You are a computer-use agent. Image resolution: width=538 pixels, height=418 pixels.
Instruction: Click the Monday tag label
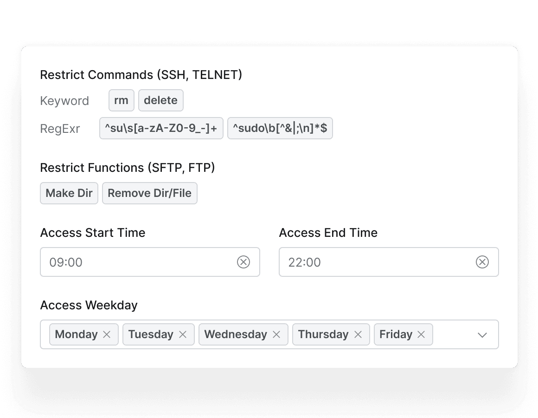pyautogui.click(x=76, y=334)
